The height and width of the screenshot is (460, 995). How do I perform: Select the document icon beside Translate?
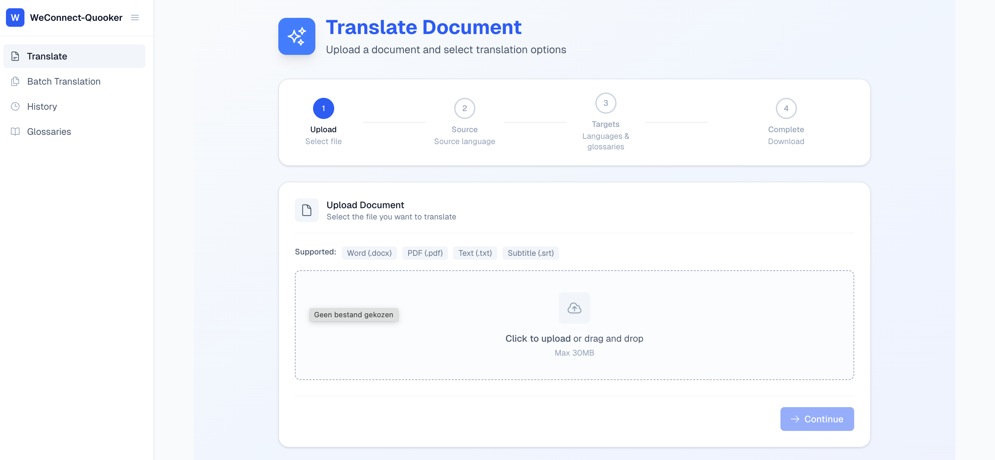(15, 56)
